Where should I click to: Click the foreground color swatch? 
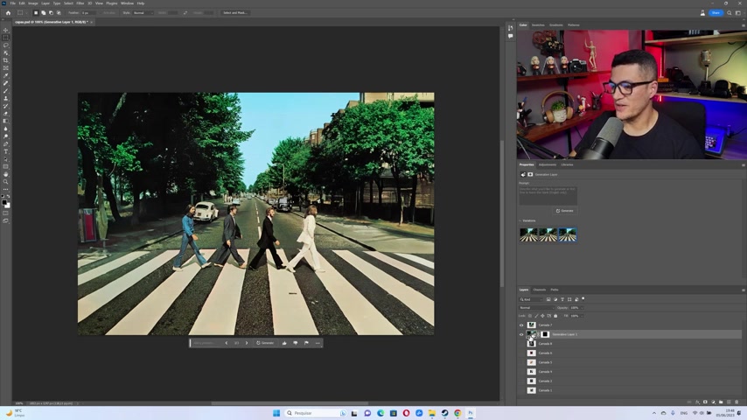[x=4, y=203]
